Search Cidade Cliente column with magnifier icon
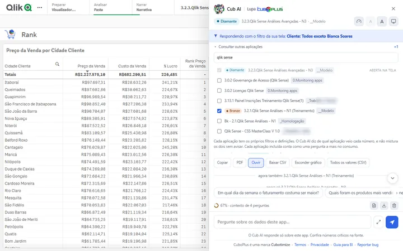Screen dimensions: 403x251 coord(57,64)
